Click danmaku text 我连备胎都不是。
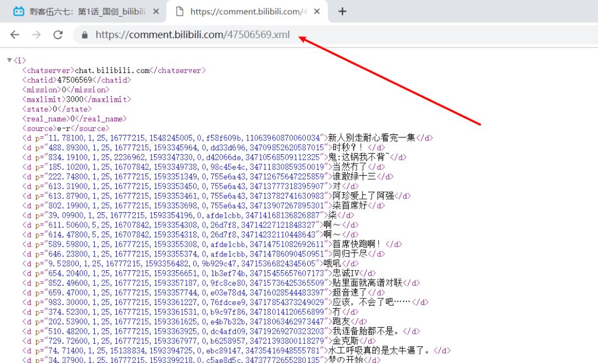The width and height of the screenshot is (598, 363). pos(367,331)
